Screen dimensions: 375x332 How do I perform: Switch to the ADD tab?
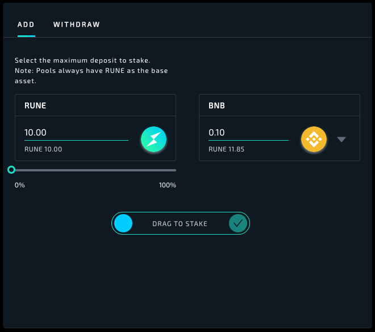point(26,24)
